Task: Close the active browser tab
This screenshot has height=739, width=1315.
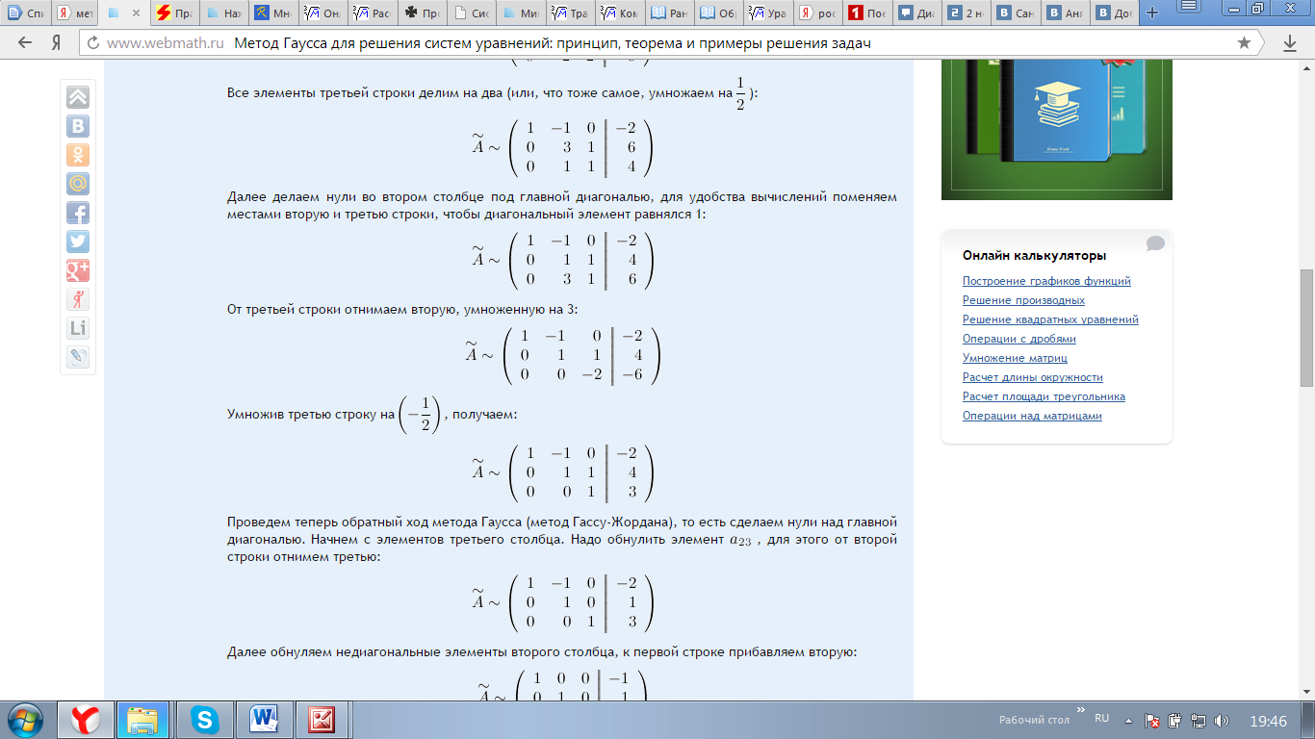Action: click(138, 13)
